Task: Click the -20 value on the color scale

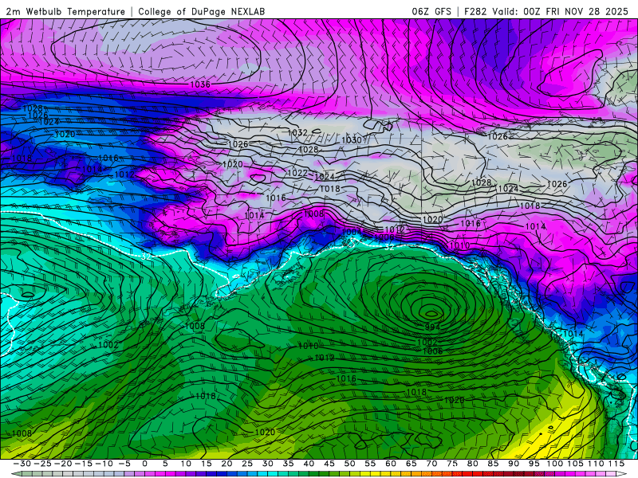Action: [x=63, y=464]
